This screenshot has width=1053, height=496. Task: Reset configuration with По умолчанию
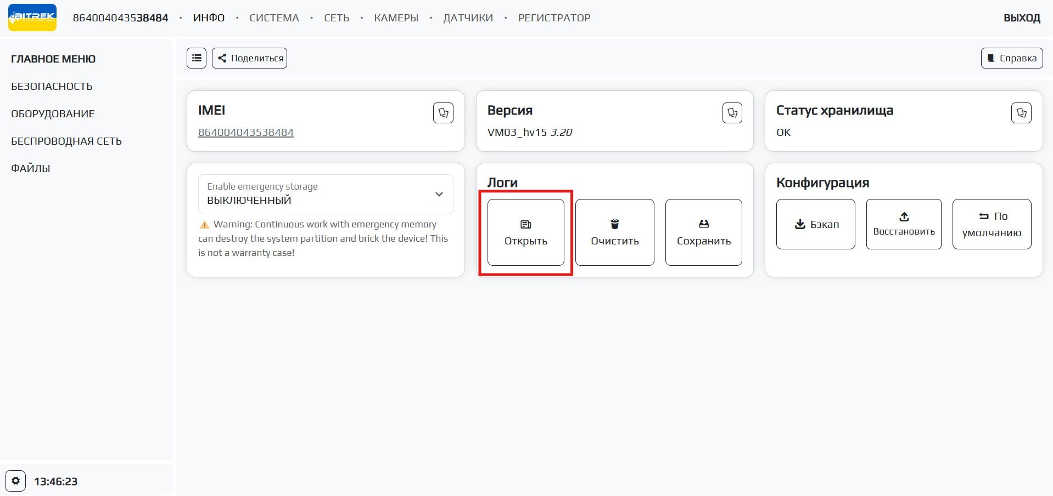992,224
